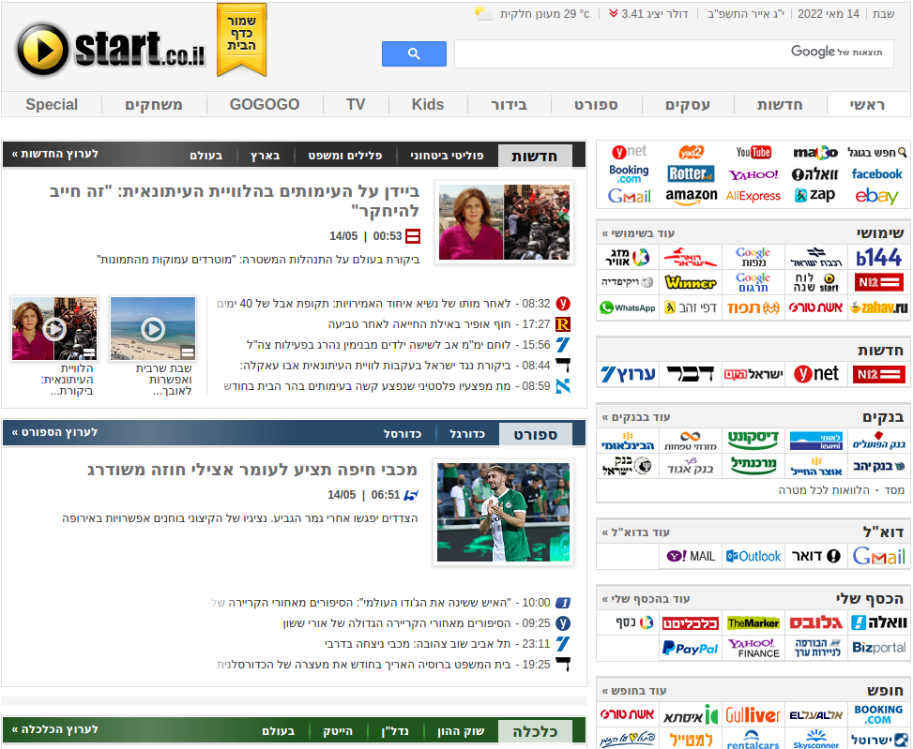
Task: Open the YouTube shortcut icon
Action: tap(753, 153)
